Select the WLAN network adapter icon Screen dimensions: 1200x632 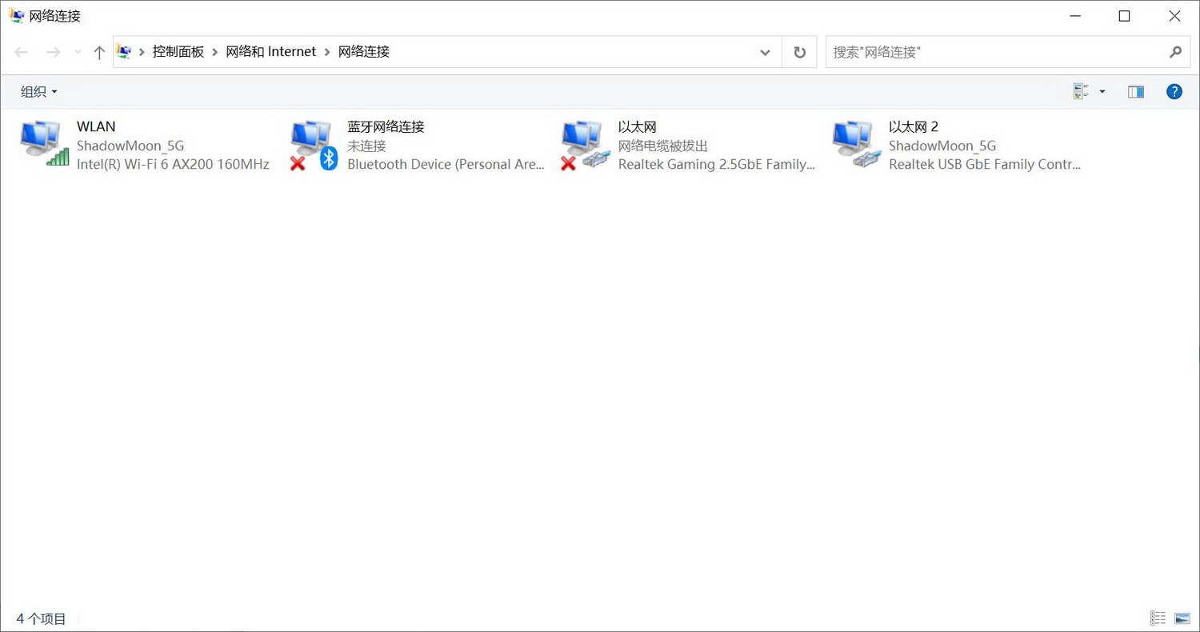[44, 144]
